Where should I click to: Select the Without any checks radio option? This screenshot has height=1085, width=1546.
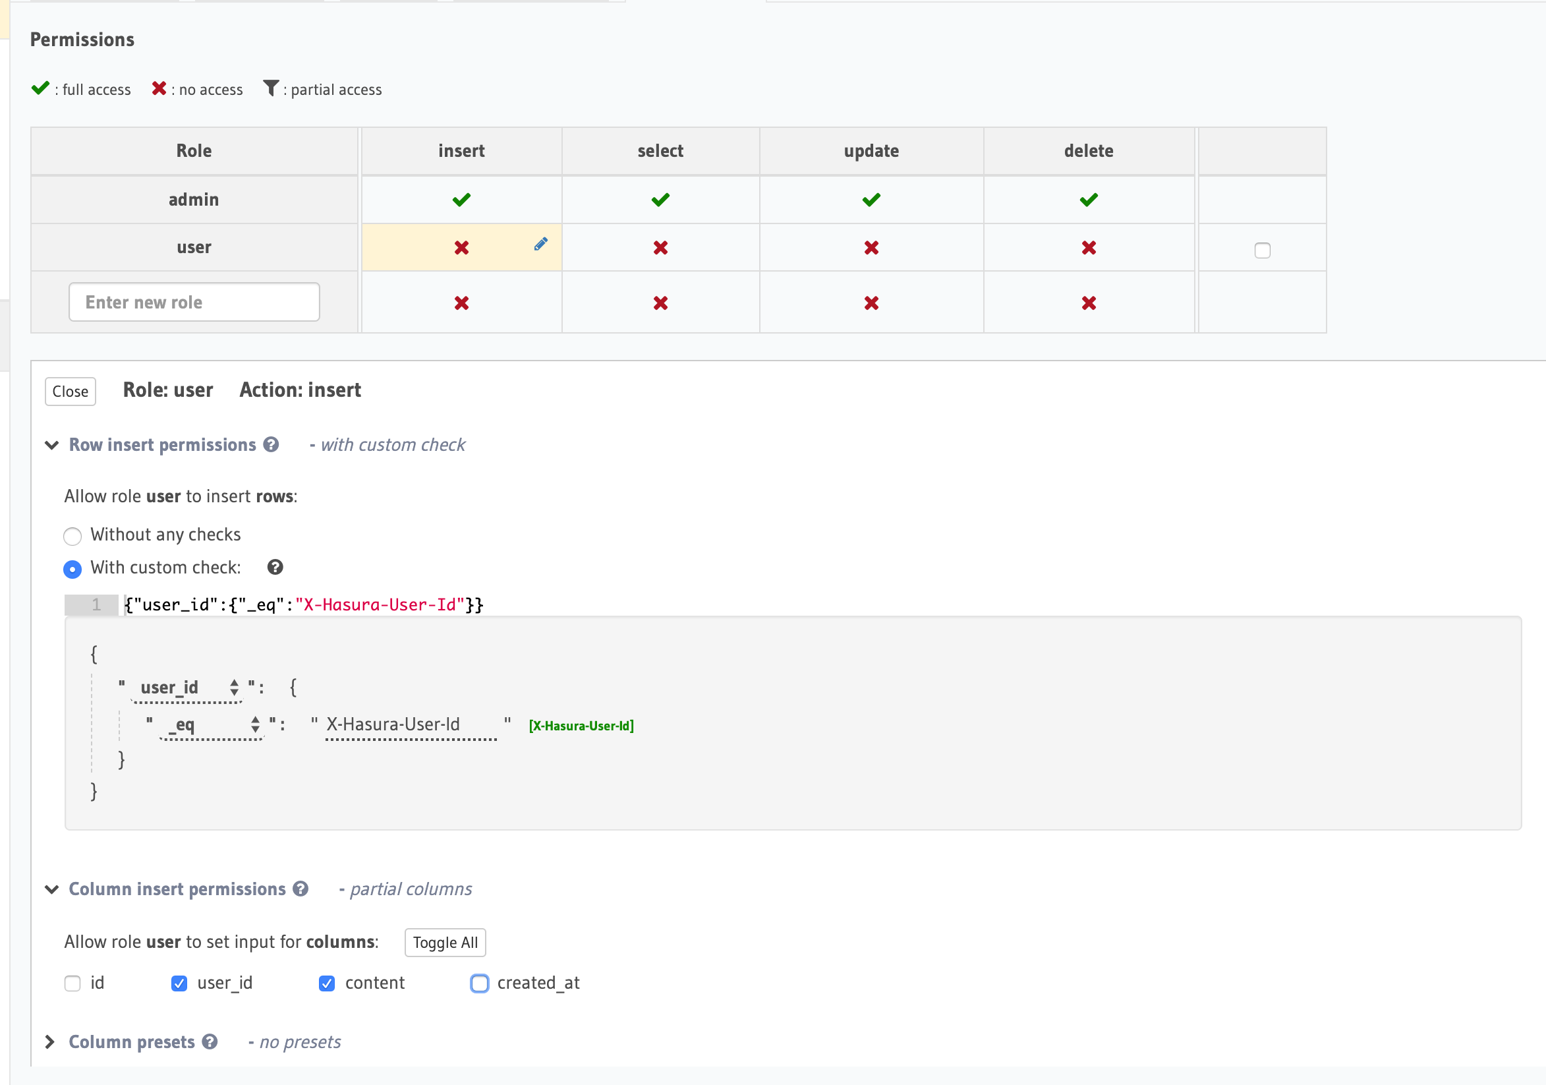(72, 536)
